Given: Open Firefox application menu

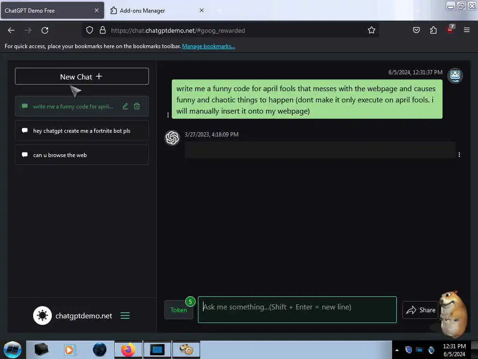Looking at the screenshot, I should tap(467, 30).
